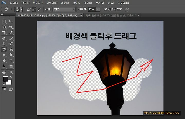The width and height of the screenshot is (185, 119).
Task: Open the 편집(E) menu
Action: (x=25, y=3)
